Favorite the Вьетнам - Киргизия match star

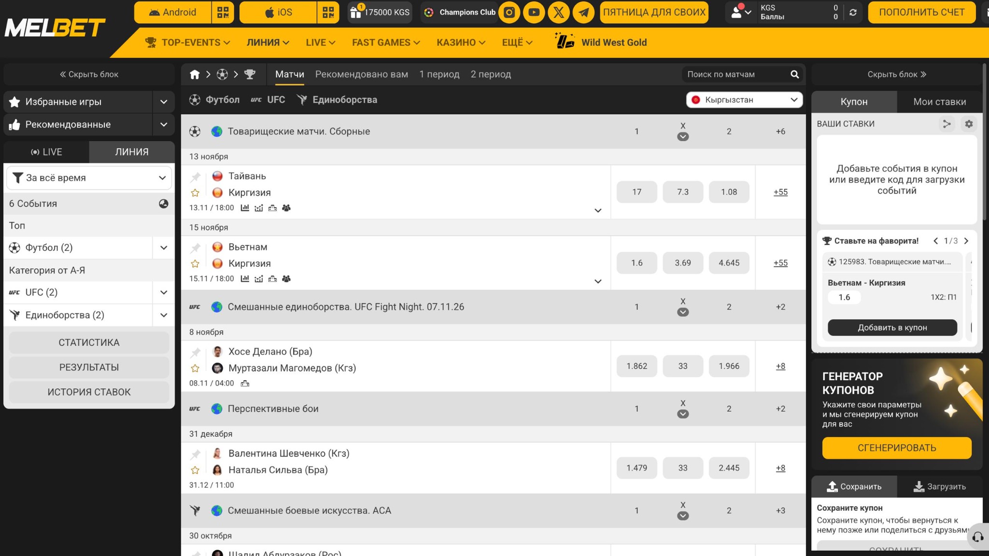point(195,264)
